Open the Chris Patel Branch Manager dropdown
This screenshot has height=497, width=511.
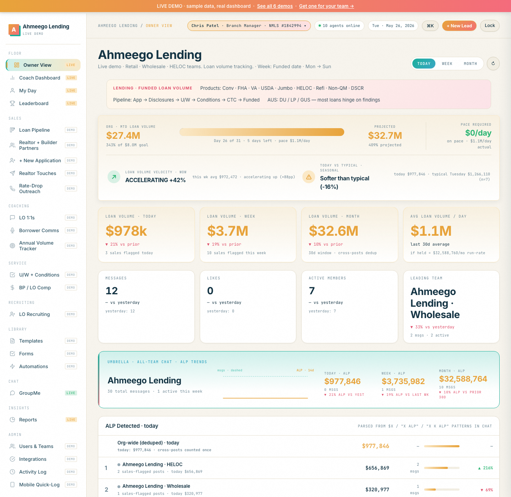[x=249, y=26]
